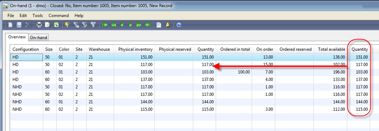Click On order cell 7.00

[263, 72]
